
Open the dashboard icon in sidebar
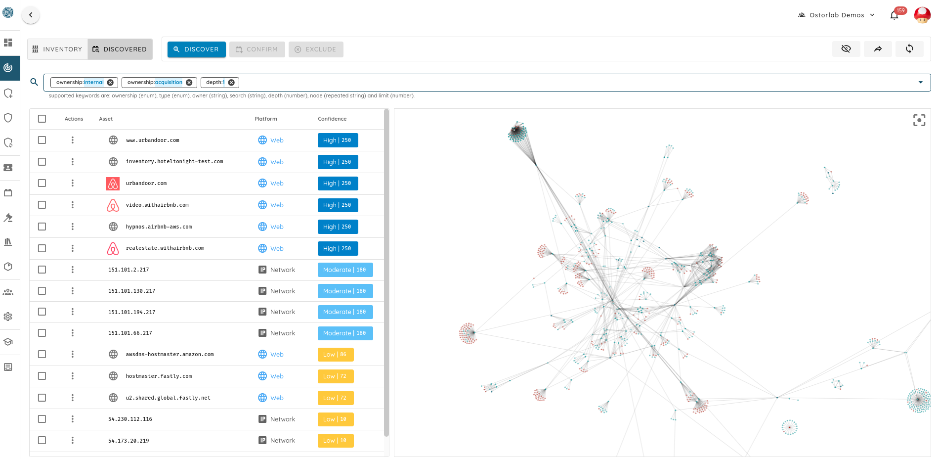8,43
